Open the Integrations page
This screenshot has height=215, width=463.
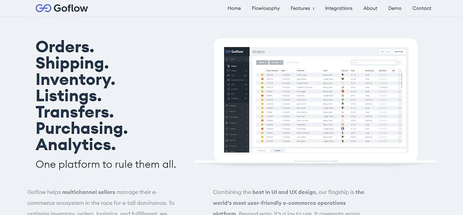point(339,8)
